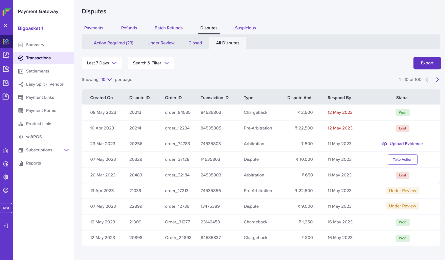Expand the Search & Filter dropdown
This screenshot has width=445, height=260.
(x=151, y=63)
